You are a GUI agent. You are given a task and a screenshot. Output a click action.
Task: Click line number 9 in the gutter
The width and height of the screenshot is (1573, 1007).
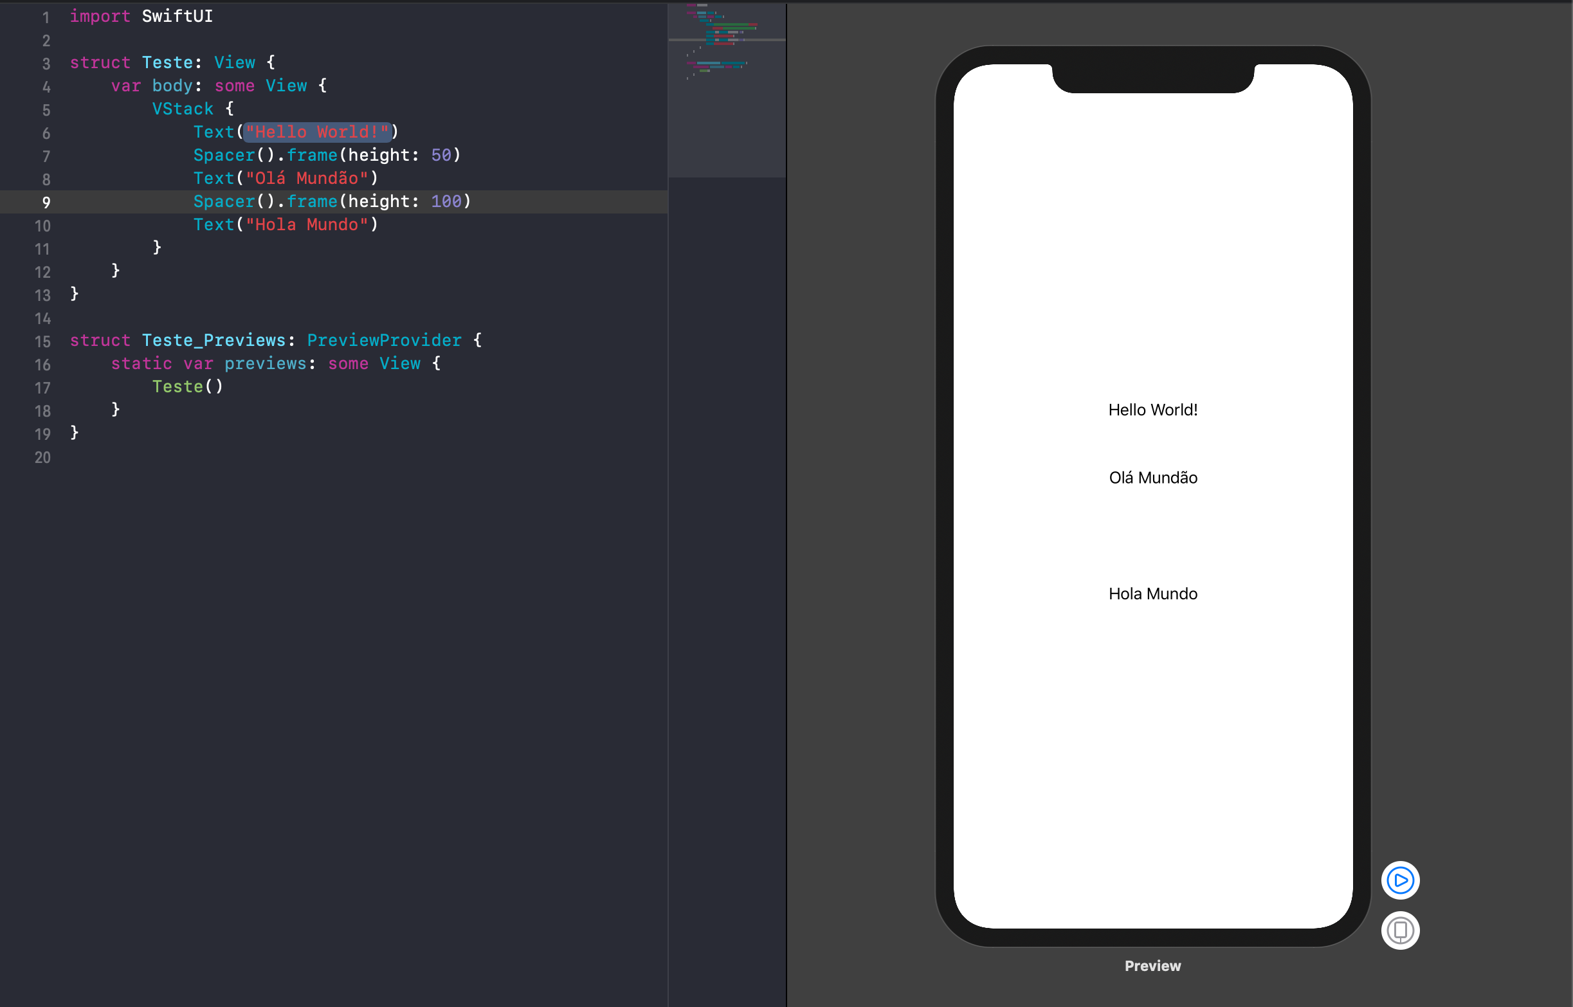pos(46,202)
